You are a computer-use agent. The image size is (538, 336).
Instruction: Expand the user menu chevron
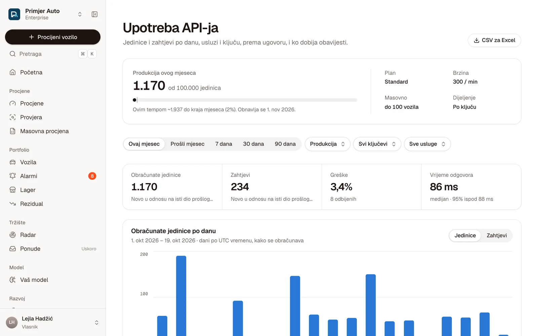coord(97,323)
